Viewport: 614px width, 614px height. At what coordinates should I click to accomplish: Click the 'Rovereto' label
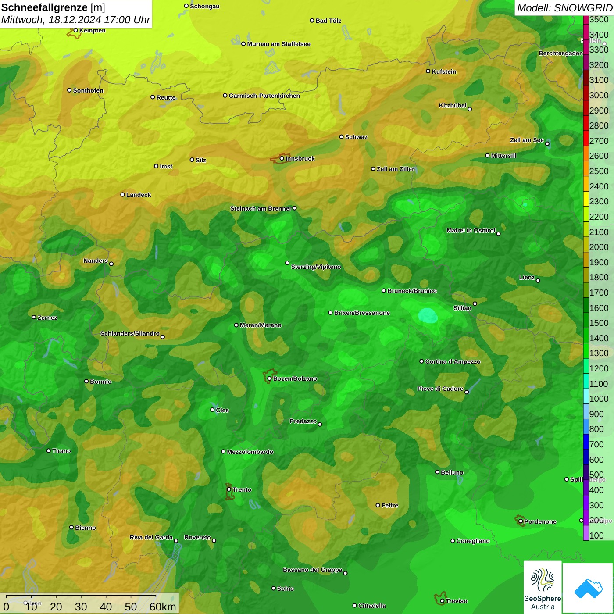197,537
